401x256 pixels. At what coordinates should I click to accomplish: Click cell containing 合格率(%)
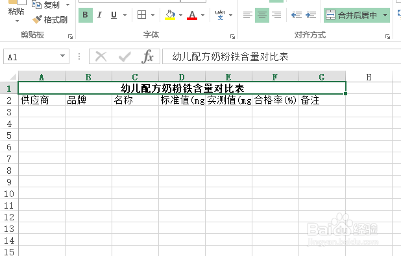(275, 100)
